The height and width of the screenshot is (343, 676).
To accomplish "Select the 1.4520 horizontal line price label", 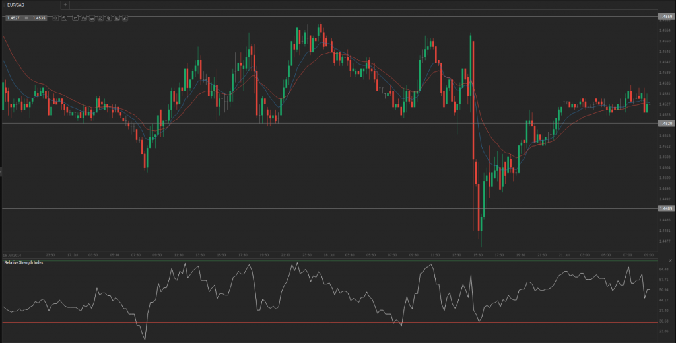I will point(665,124).
